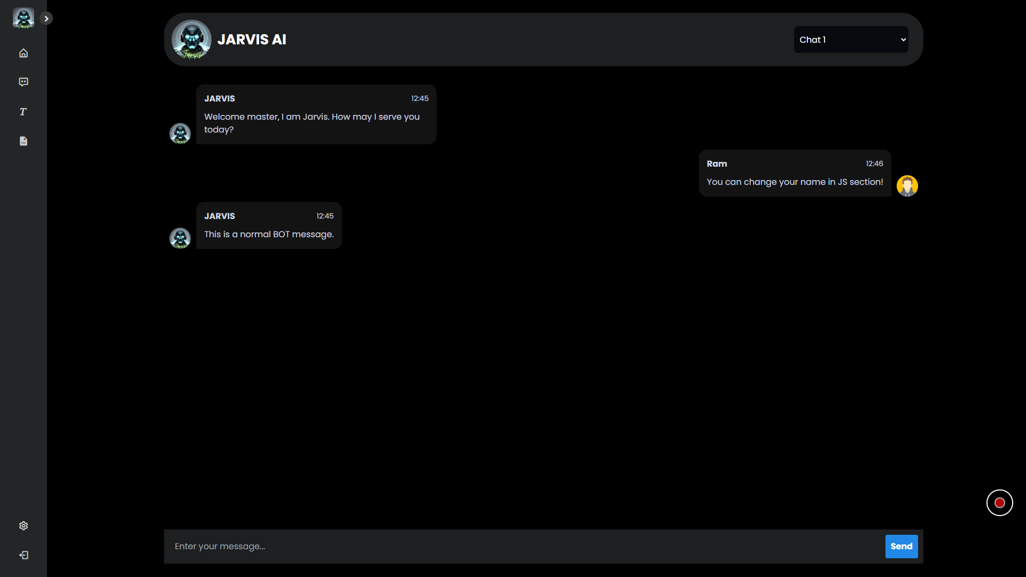The height and width of the screenshot is (577, 1026).
Task: Click the Jarvis AI header avatar
Action: (x=191, y=40)
